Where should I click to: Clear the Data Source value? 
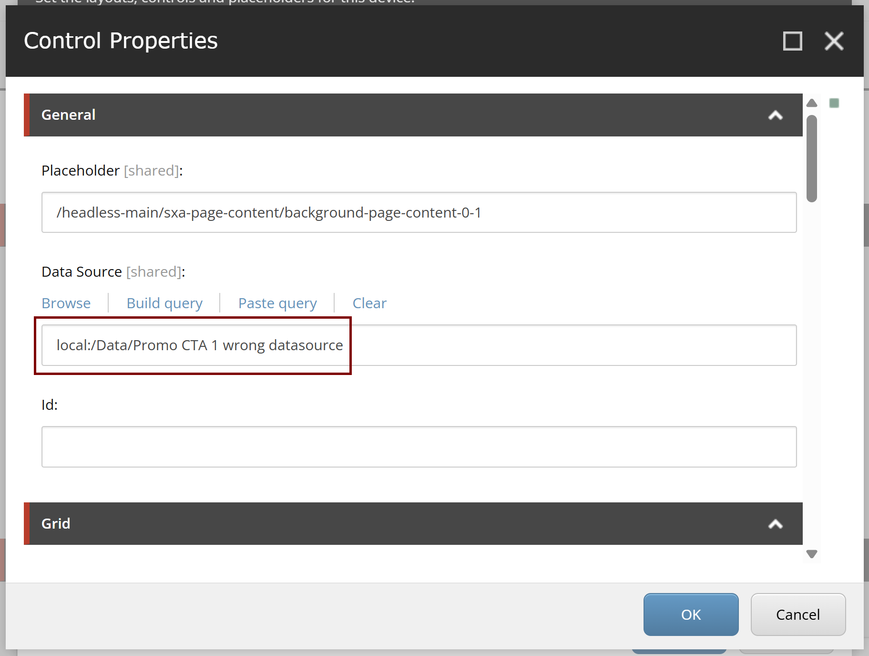click(x=369, y=303)
